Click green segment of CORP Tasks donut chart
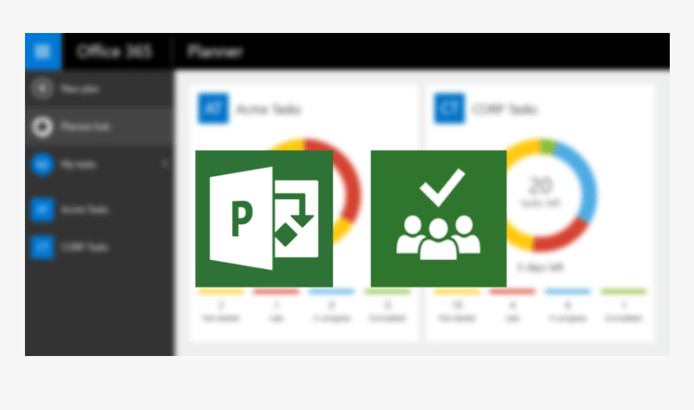Image resolution: width=694 pixels, height=410 pixels. pyautogui.click(x=548, y=147)
